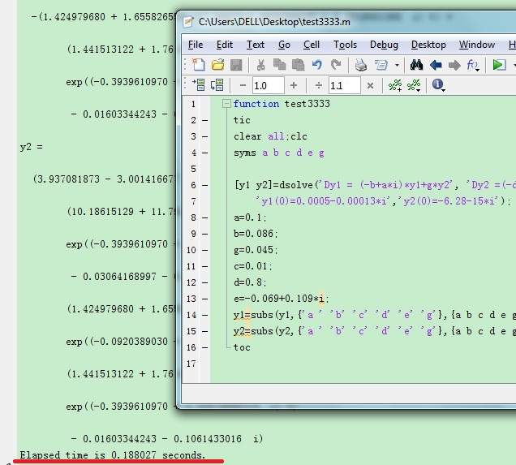Go forward with the right arrow icon
This screenshot has width=516, height=465.
pyautogui.click(x=454, y=65)
